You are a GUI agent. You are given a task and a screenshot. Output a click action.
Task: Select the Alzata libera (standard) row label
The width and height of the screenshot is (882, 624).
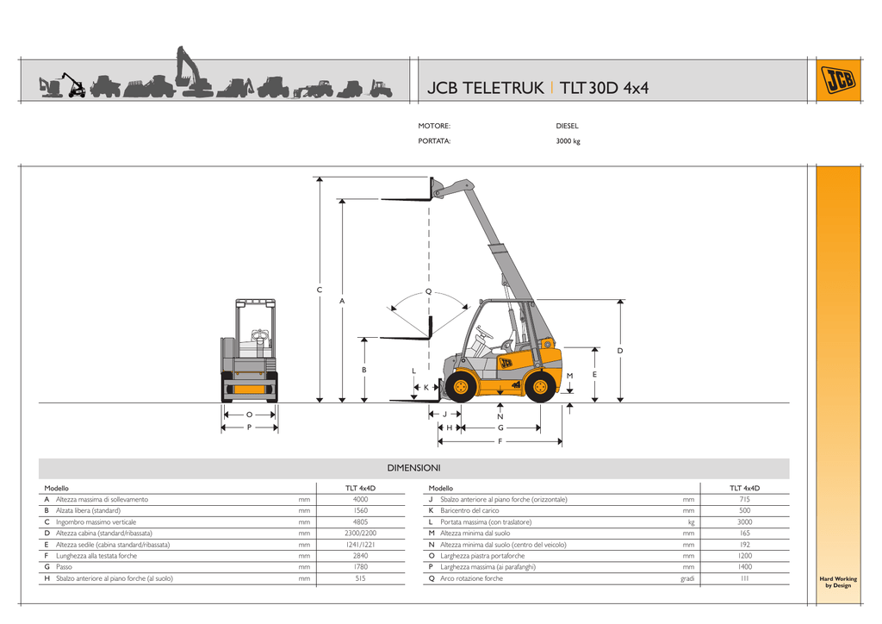pos(89,511)
